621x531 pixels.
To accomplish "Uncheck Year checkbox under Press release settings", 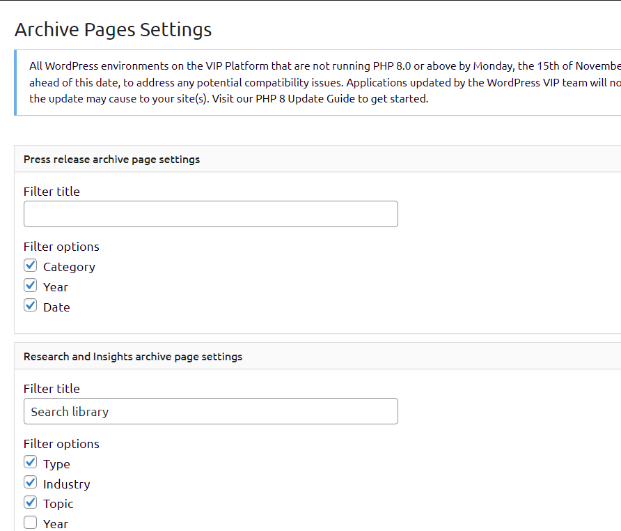I will [30, 286].
